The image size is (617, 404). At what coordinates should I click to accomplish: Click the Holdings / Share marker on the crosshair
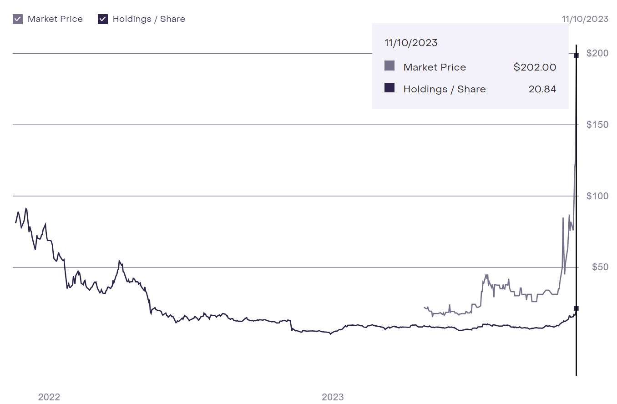pos(576,308)
